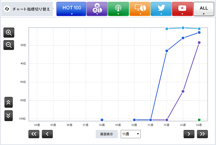Toggle the HOT 100 chart line
Image resolution: width=216 pixels, height=145 pixels.
(72, 9)
